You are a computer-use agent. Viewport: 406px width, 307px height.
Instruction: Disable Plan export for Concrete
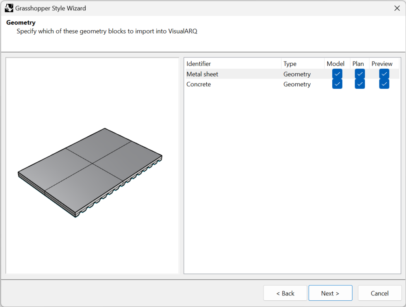pyautogui.click(x=359, y=84)
